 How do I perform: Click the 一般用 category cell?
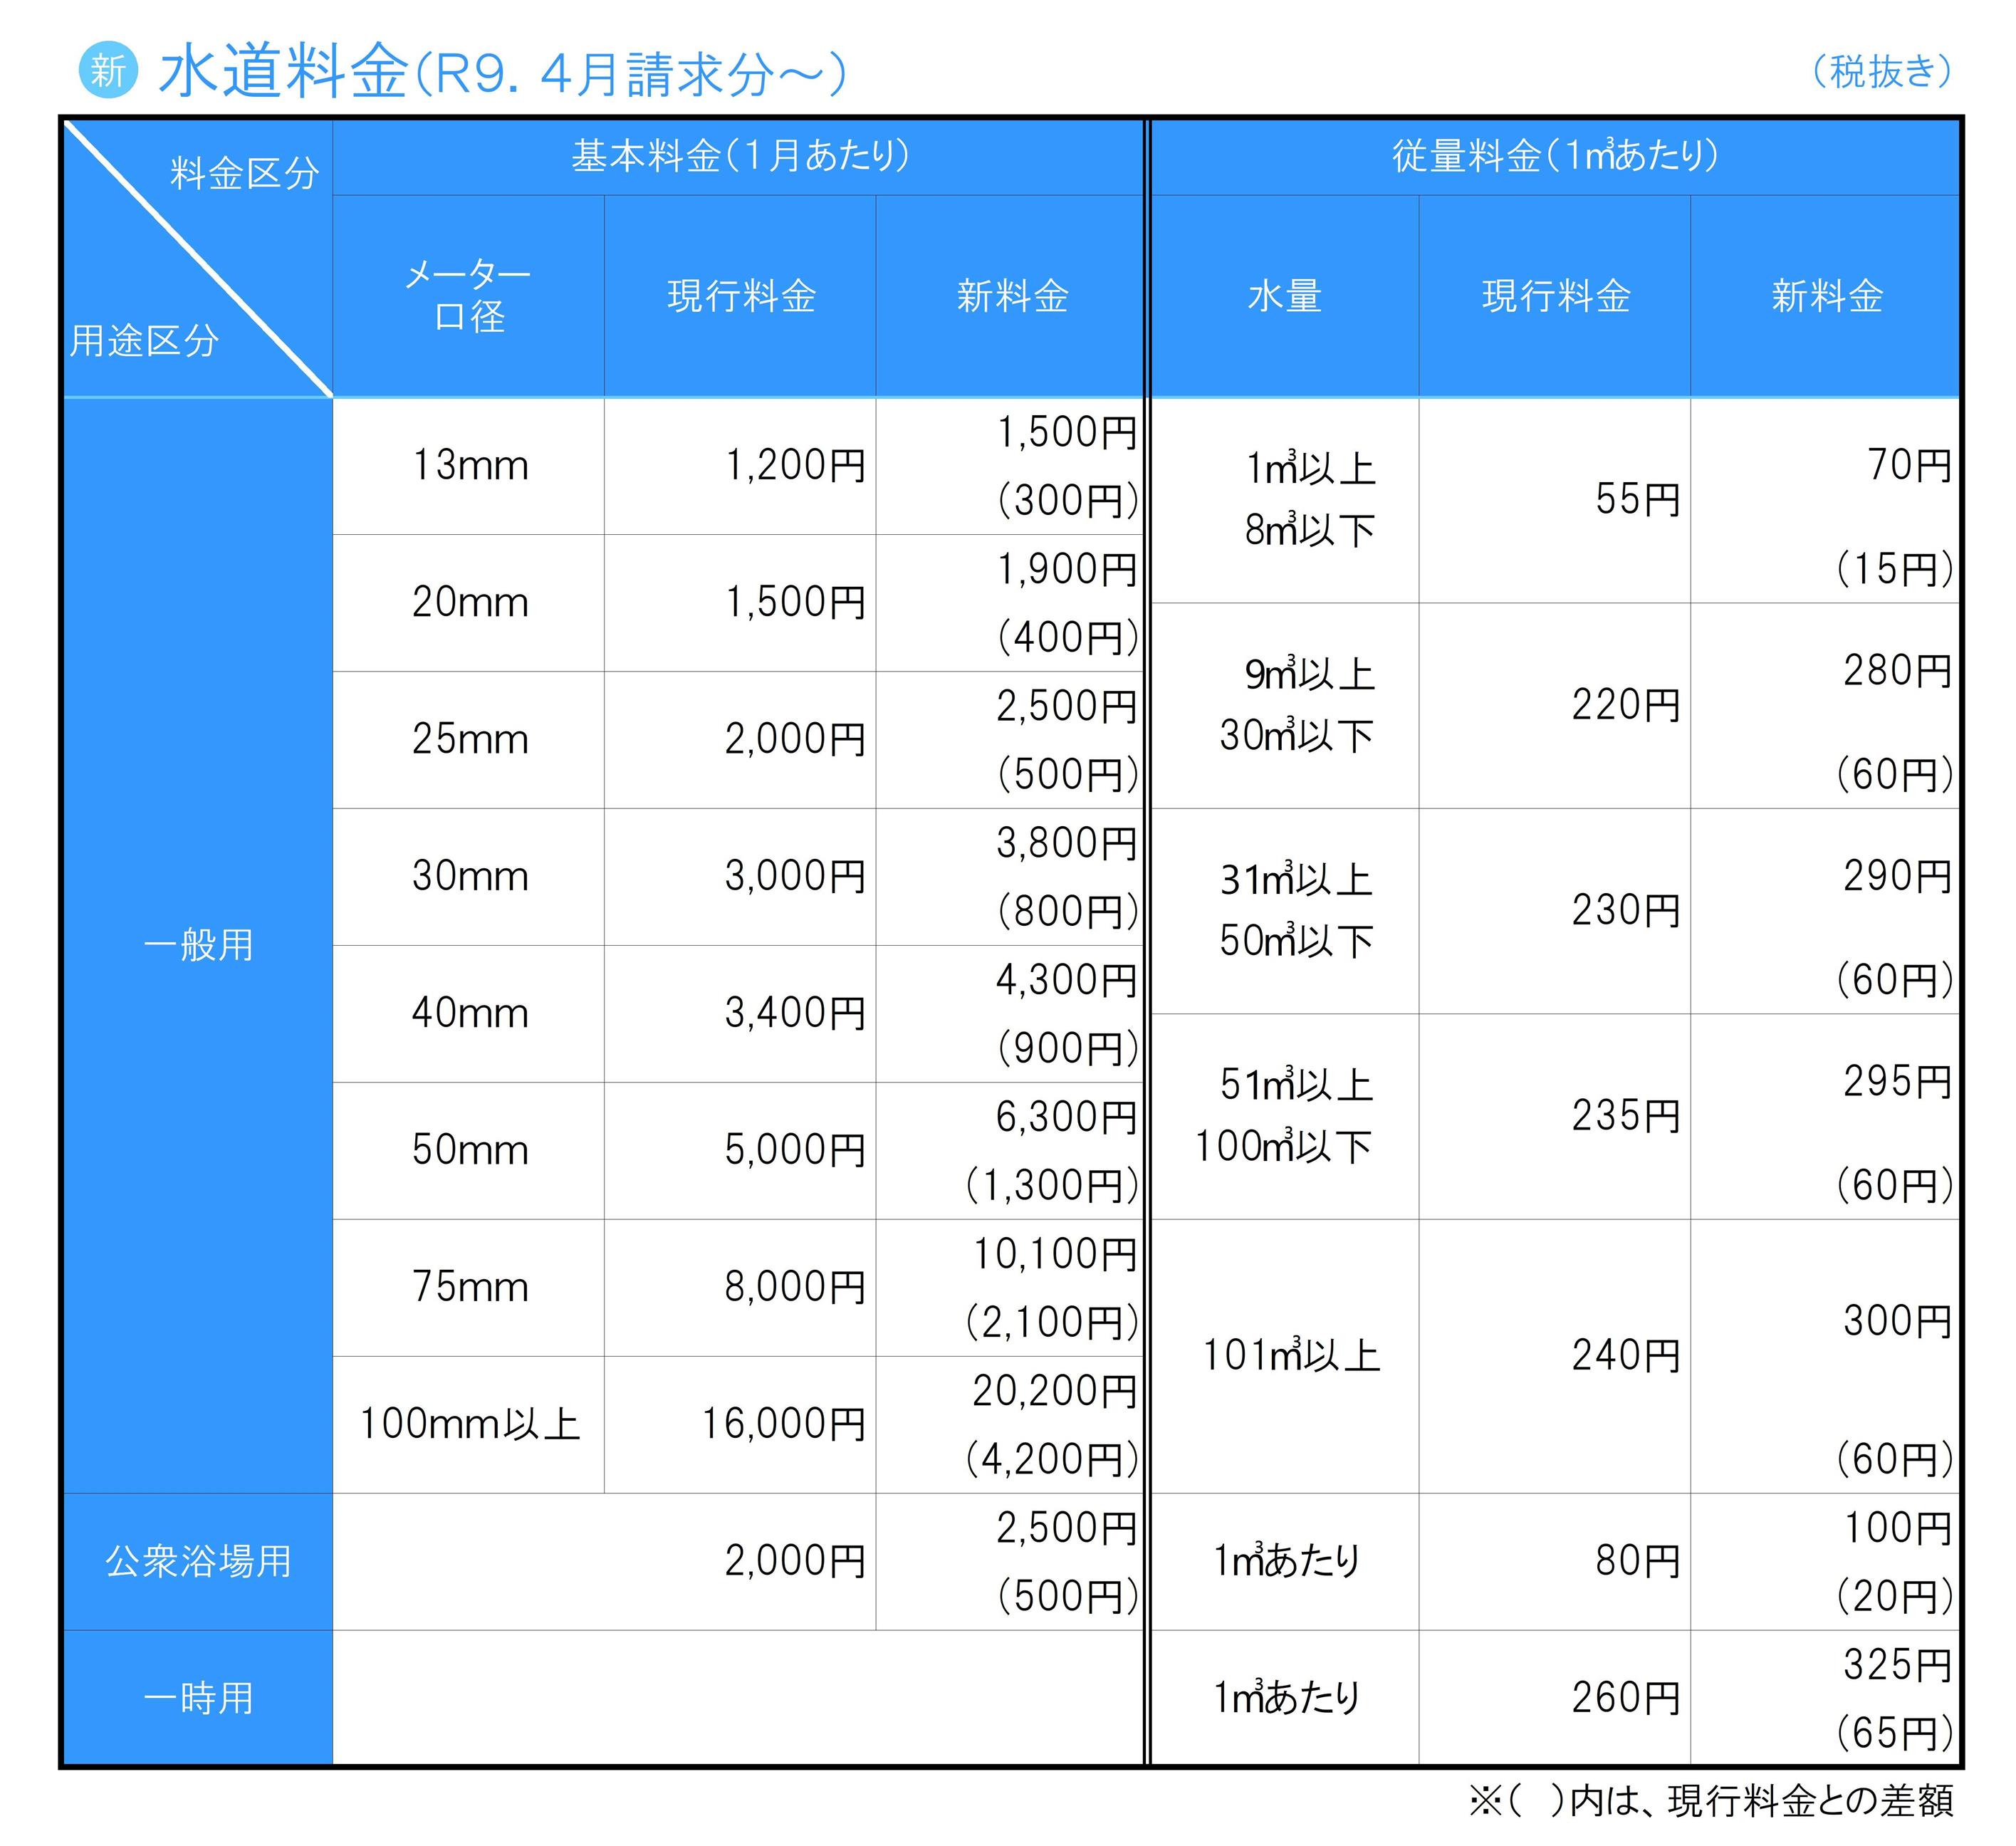click(198, 945)
